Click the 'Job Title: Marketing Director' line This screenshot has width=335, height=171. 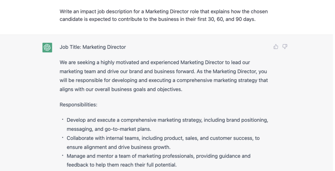(x=93, y=47)
